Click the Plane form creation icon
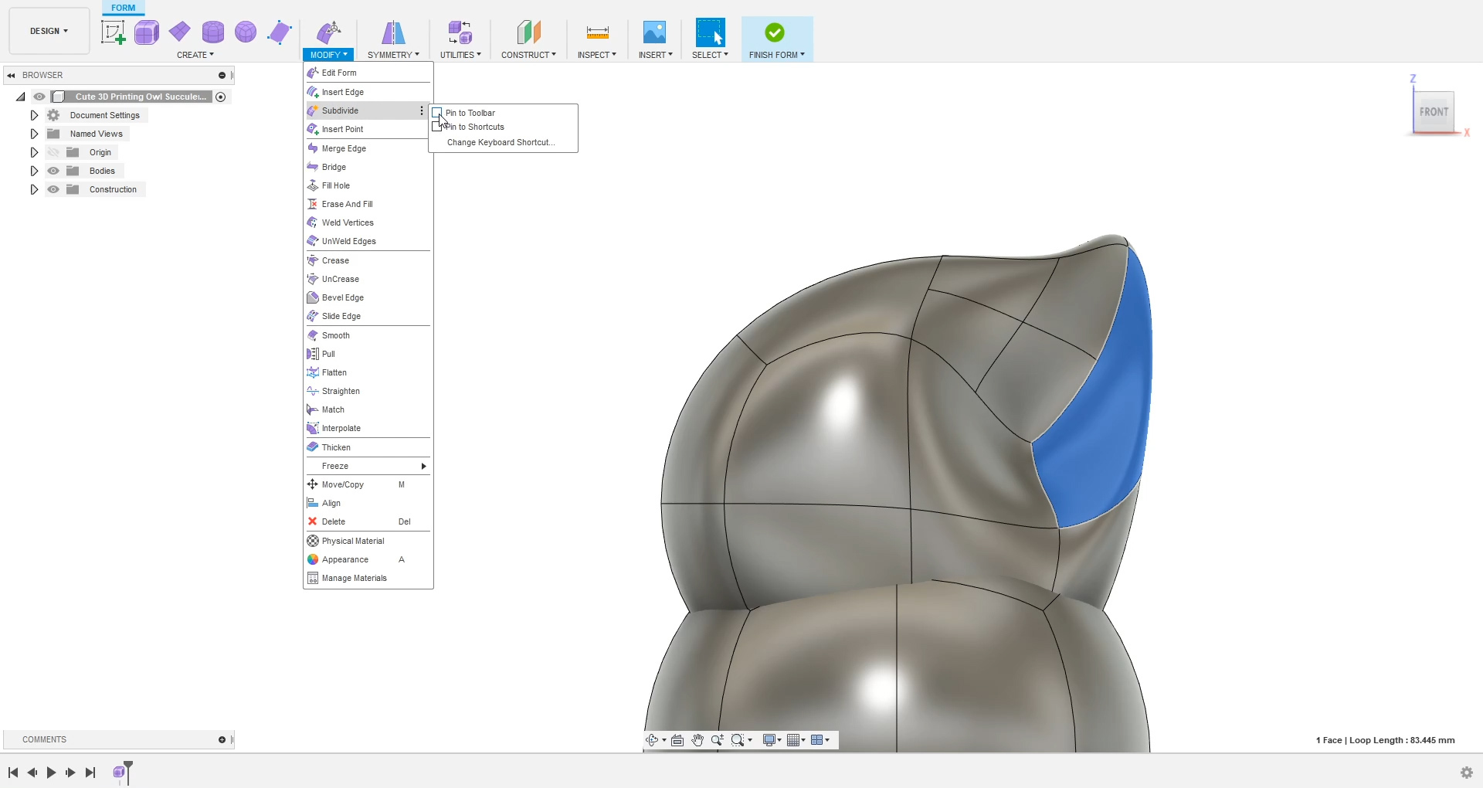The height and width of the screenshot is (788, 1483). coord(180,32)
